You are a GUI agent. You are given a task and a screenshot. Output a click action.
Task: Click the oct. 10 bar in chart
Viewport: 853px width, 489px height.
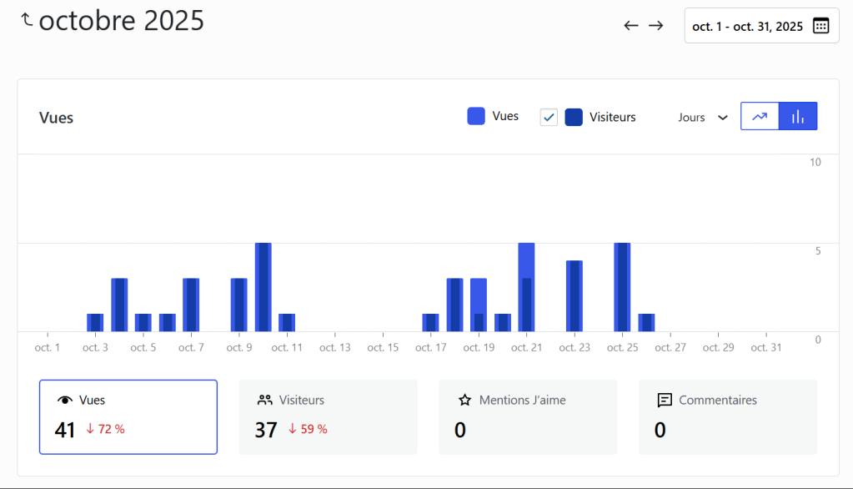click(x=263, y=288)
